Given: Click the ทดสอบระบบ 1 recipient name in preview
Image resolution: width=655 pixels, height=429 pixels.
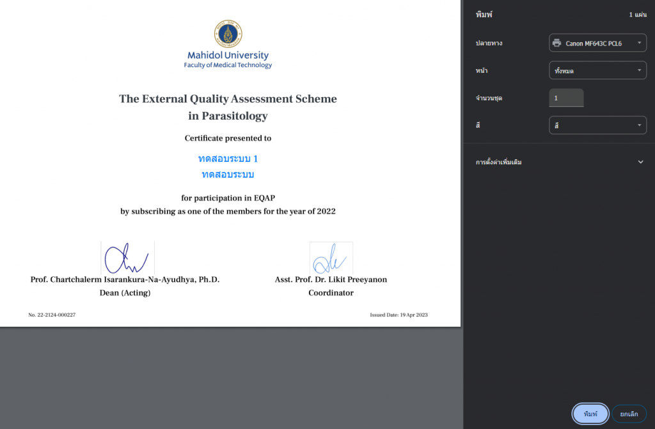Looking at the screenshot, I should point(228,157).
